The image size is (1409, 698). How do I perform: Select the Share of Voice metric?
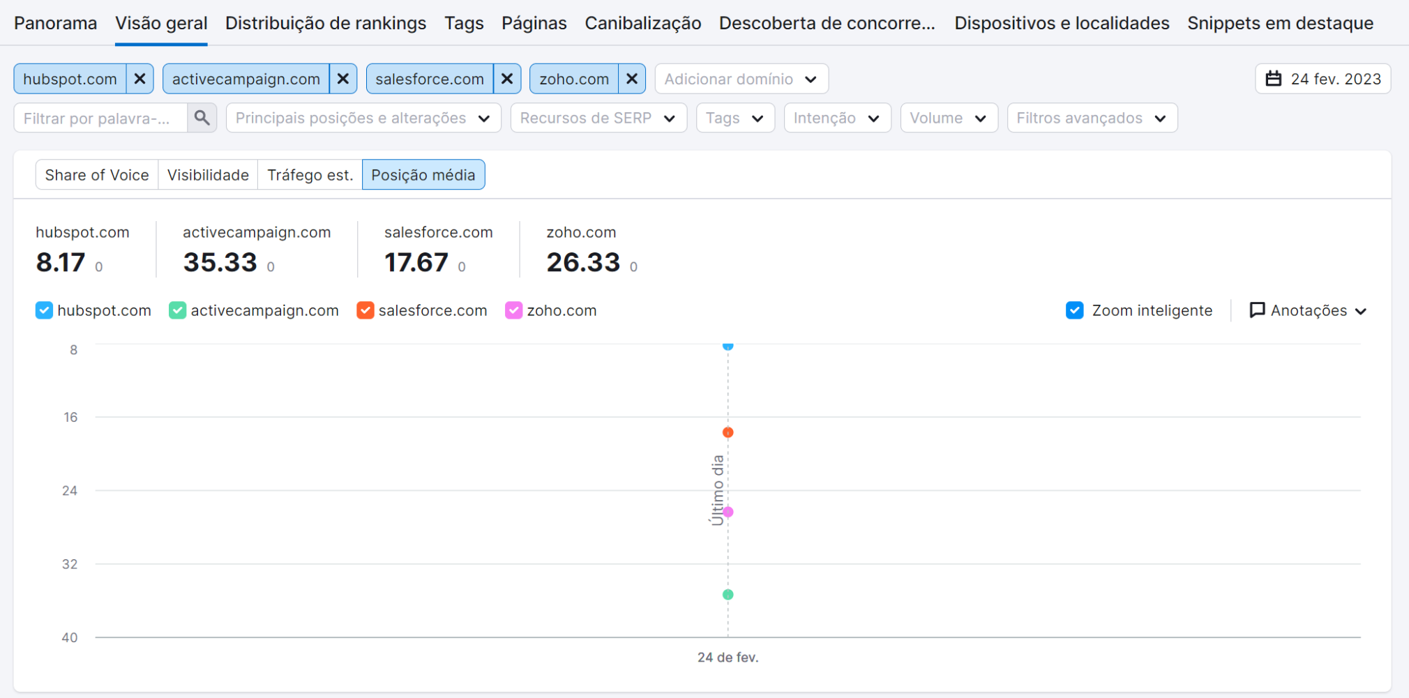pyautogui.click(x=97, y=175)
